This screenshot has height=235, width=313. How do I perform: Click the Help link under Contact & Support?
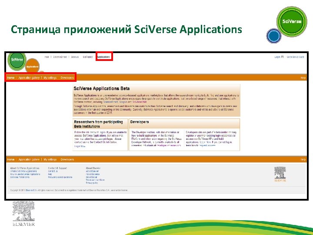[x=50, y=174]
